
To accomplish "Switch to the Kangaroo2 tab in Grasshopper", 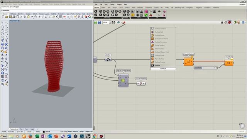I will point(190,8).
